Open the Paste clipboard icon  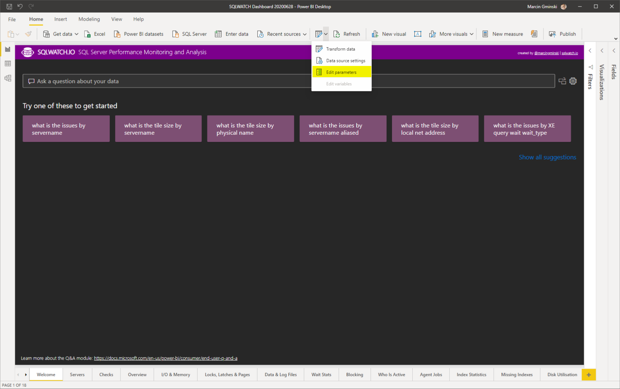(x=11, y=34)
